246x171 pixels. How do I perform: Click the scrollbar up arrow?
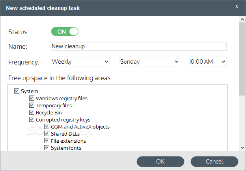tap(242, 19)
